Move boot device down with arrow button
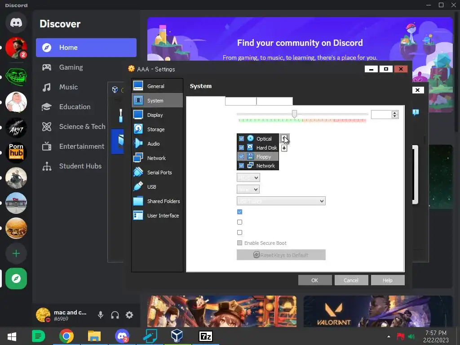This screenshot has height=345, width=460. tap(284, 148)
